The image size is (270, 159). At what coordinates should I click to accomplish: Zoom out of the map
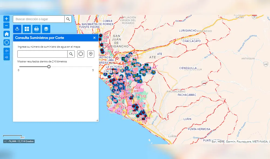tap(7, 26)
